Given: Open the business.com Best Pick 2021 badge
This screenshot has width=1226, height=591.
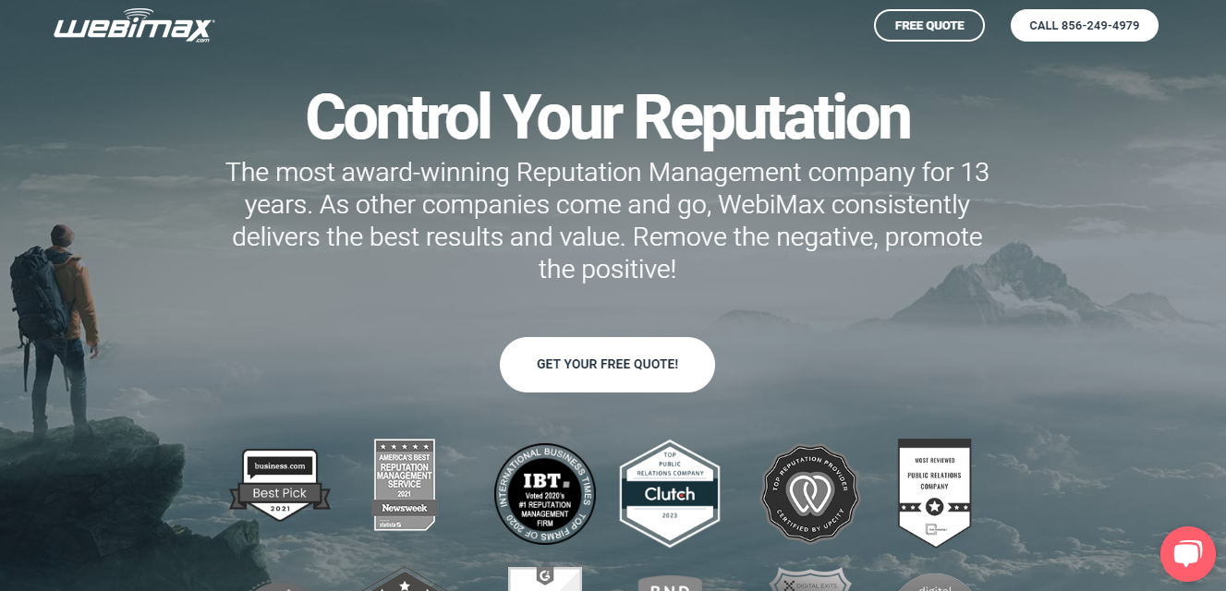Looking at the screenshot, I should [280, 486].
